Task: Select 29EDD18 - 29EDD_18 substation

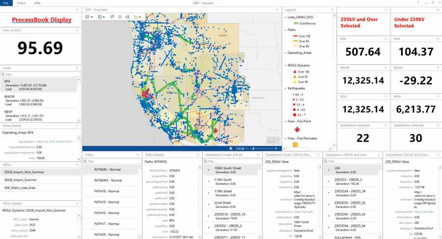Action: coord(230,216)
